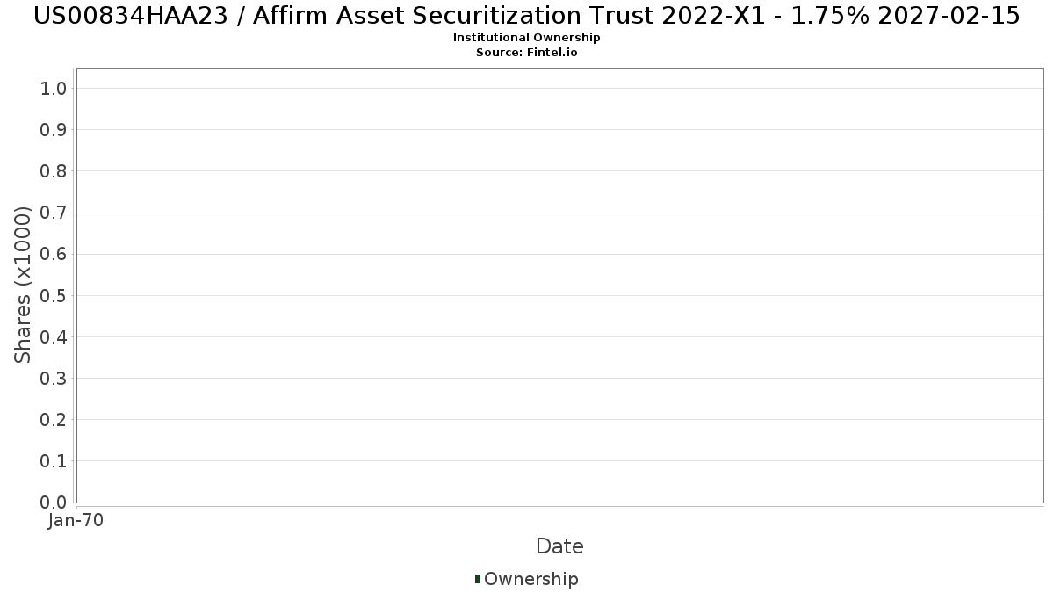This screenshot has width=1054, height=593.
Task: Select the 0.4 y-axis tick label
Action: coord(54,337)
